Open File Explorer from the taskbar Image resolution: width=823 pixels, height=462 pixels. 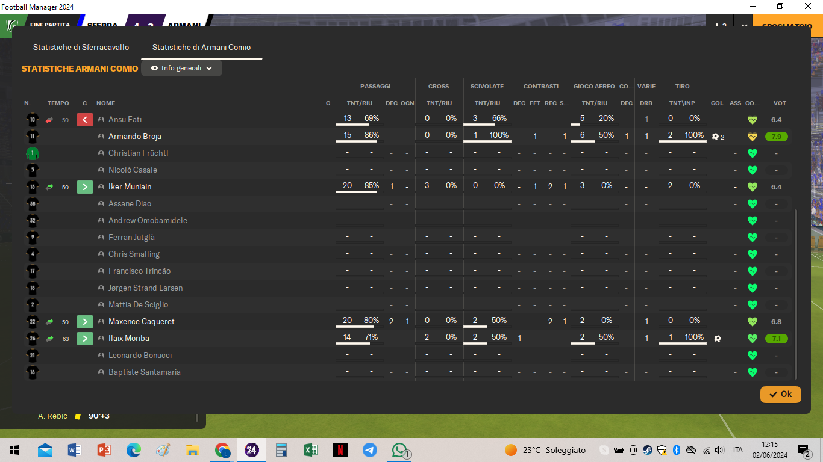click(x=193, y=450)
